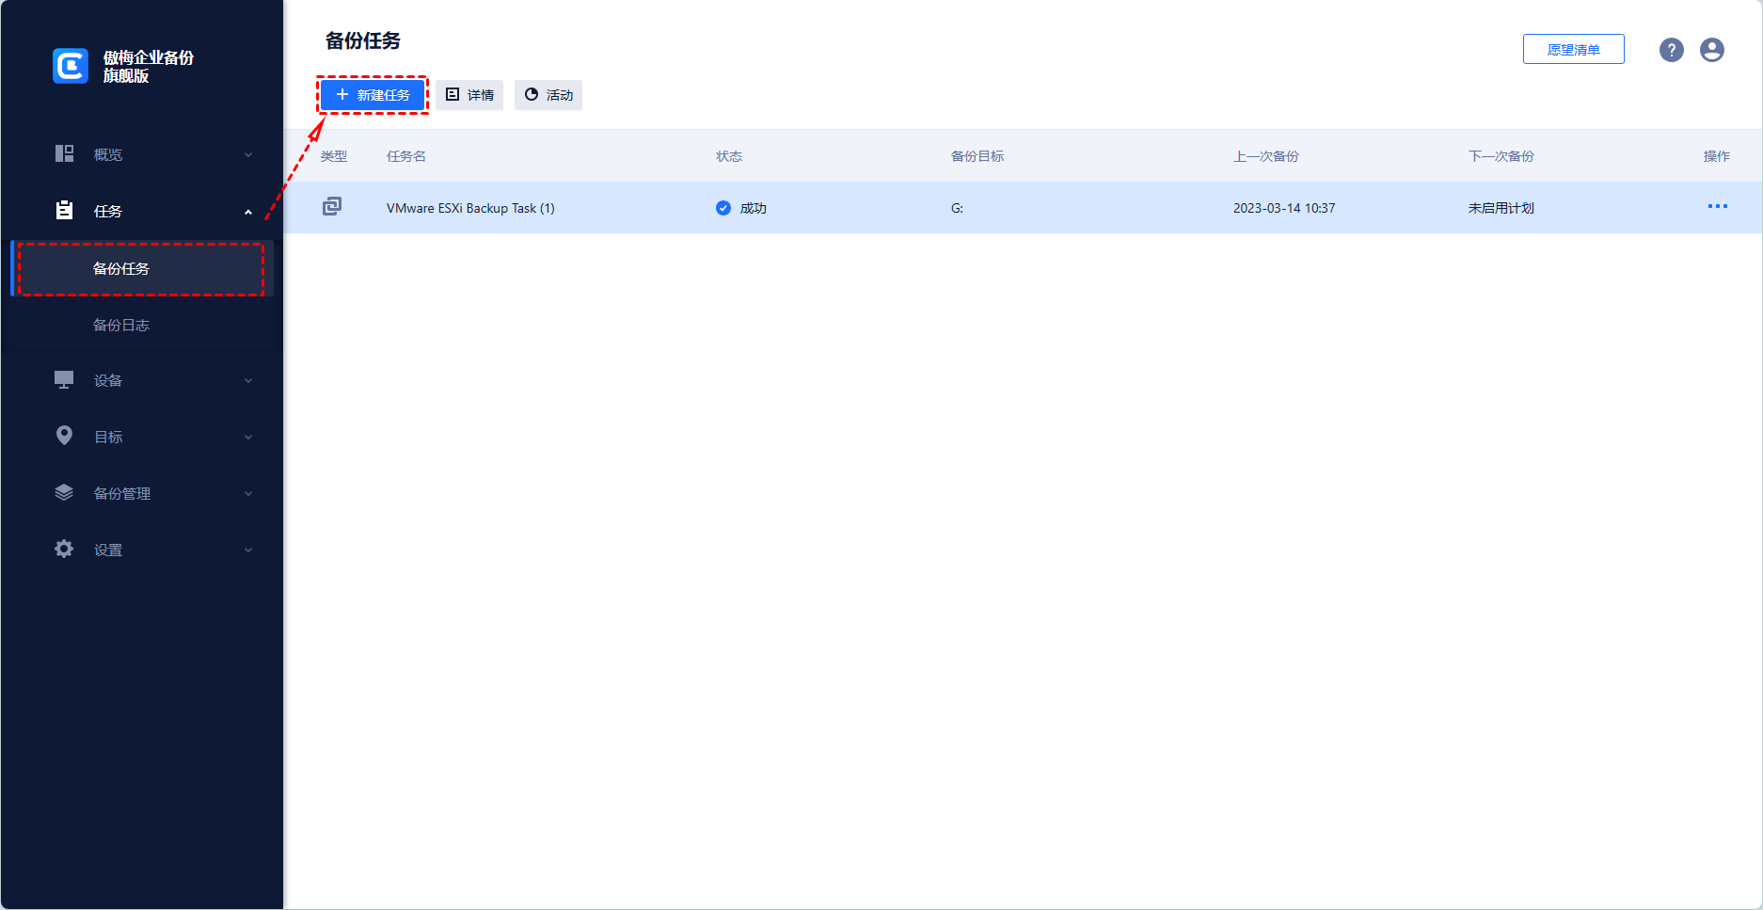The height and width of the screenshot is (910, 1763).
Task: Open the help question mark icon
Action: pos(1671,50)
